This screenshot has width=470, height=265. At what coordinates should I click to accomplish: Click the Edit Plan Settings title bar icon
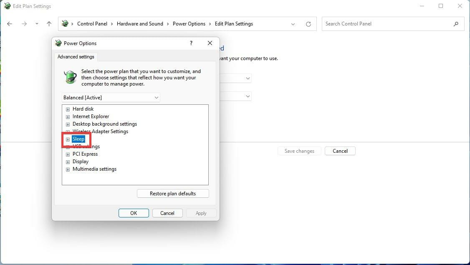[7, 6]
